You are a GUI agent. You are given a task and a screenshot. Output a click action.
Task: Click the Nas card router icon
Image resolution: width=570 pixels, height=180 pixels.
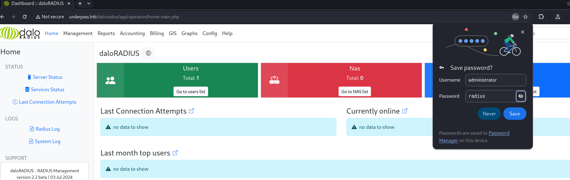274,80
